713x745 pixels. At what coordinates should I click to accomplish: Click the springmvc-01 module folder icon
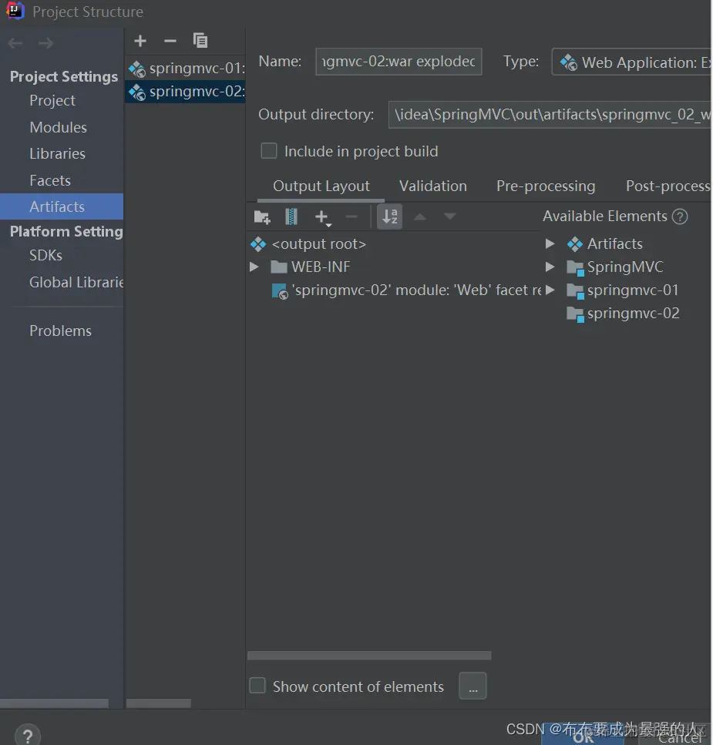coord(575,291)
